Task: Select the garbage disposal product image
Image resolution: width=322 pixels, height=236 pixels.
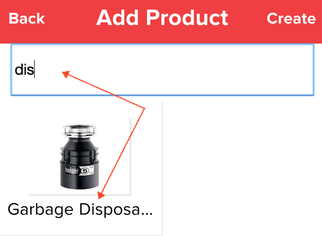Action: click(80, 157)
